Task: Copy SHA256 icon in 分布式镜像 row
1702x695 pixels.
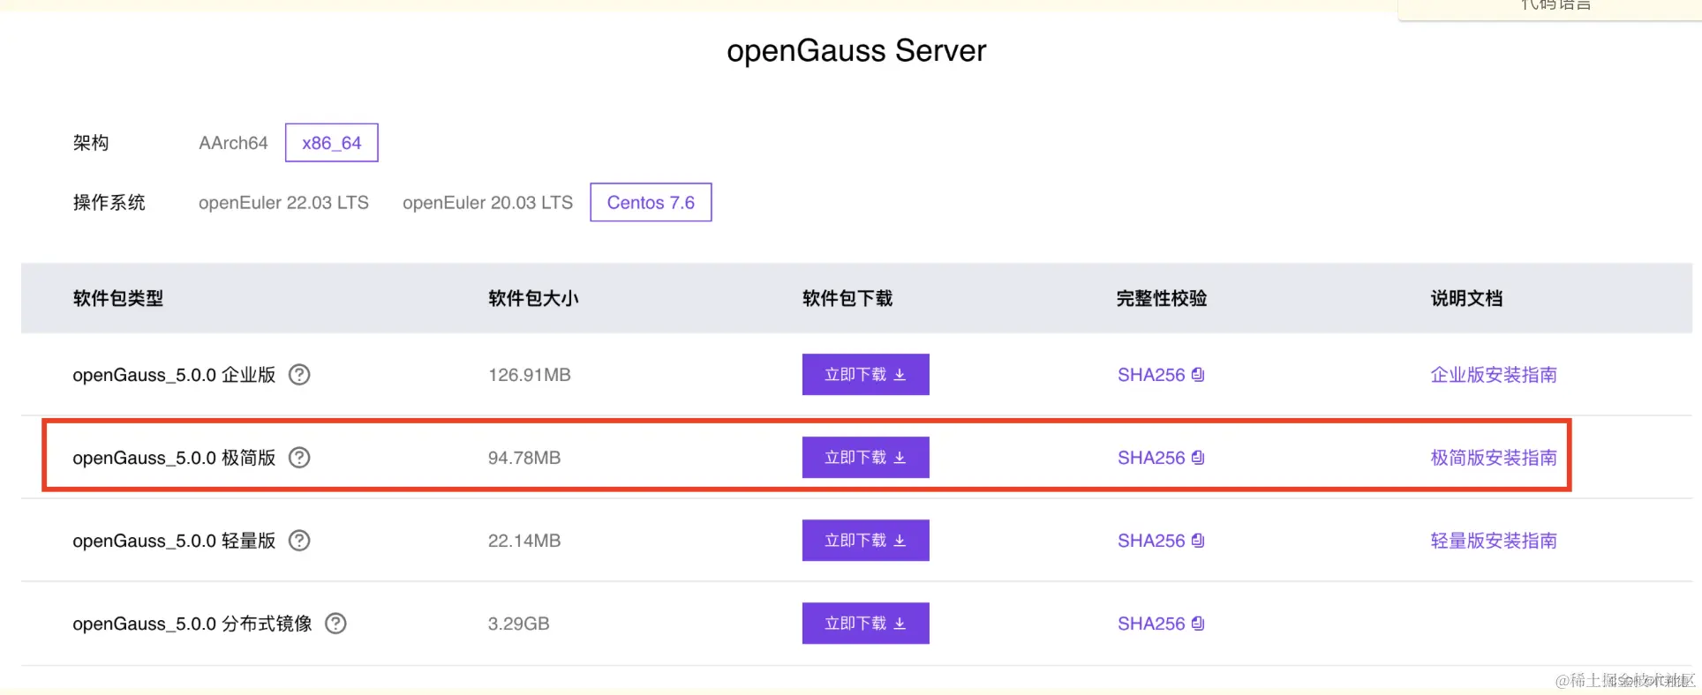Action: [1198, 624]
